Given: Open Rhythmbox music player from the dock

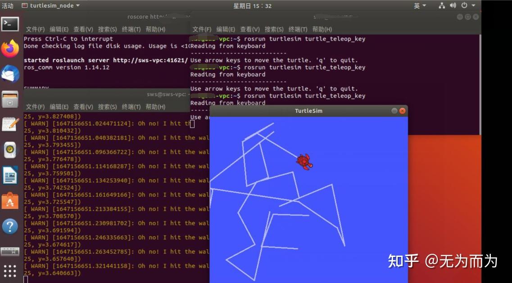Looking at the screenshot, I should click(10, 148).
